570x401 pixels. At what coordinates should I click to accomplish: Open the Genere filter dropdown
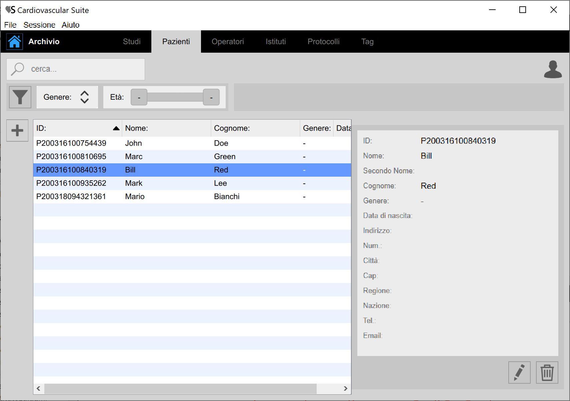pyautogui.click(x=84, y=97)
